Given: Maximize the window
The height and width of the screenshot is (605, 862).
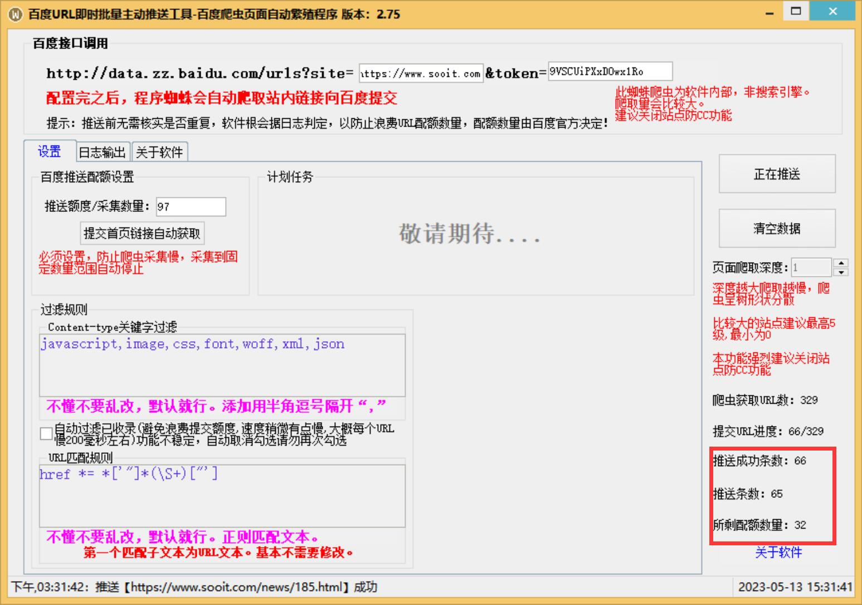Looking at the screenshot, I should point(796,11).
